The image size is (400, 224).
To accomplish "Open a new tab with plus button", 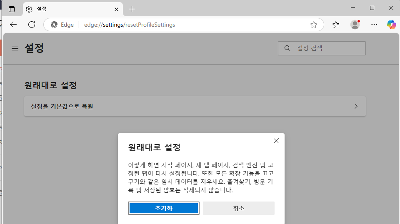I will click(x=132, y=9).
